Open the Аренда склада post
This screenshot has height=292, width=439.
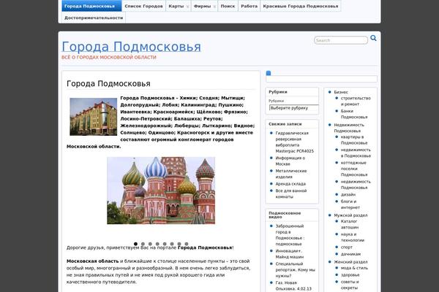(290, 184)
